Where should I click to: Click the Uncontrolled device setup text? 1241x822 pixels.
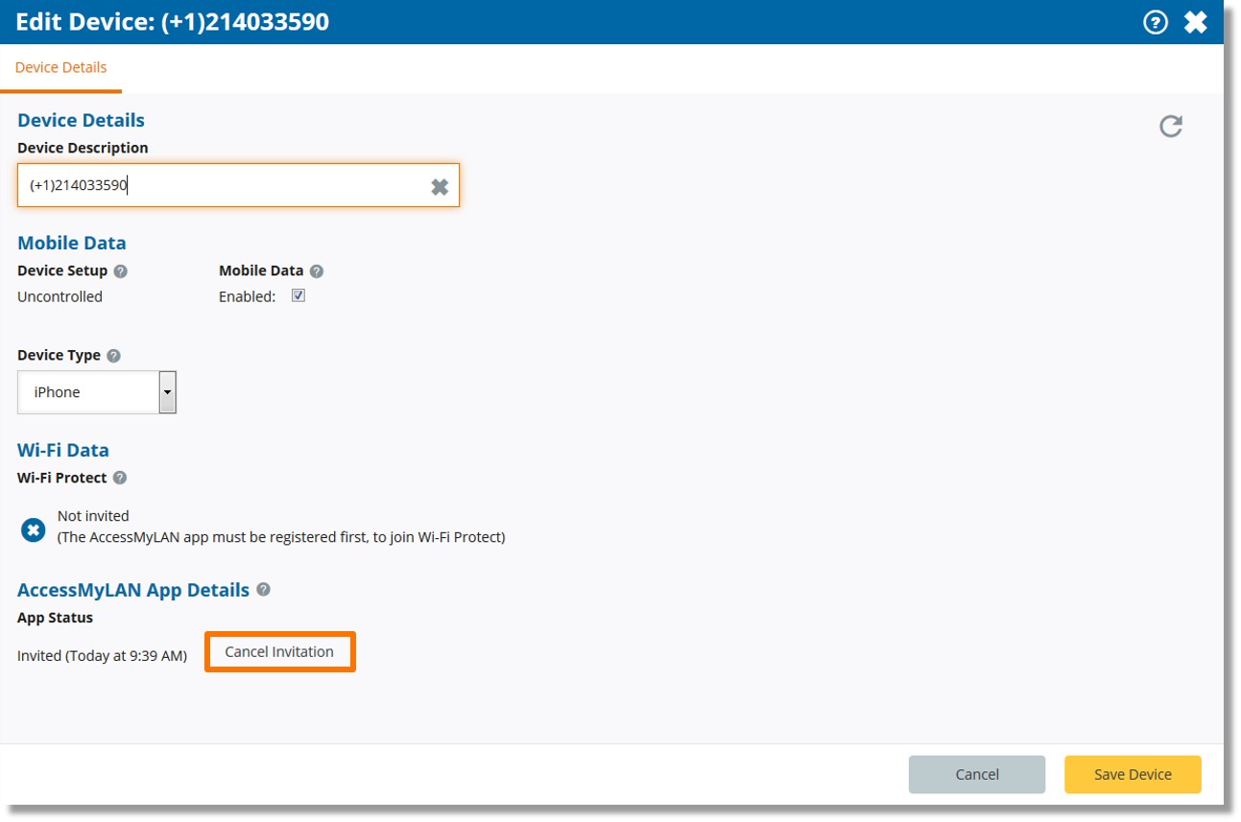coord(60,297)
